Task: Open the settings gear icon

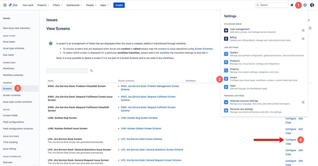Action: pos(305,5)
